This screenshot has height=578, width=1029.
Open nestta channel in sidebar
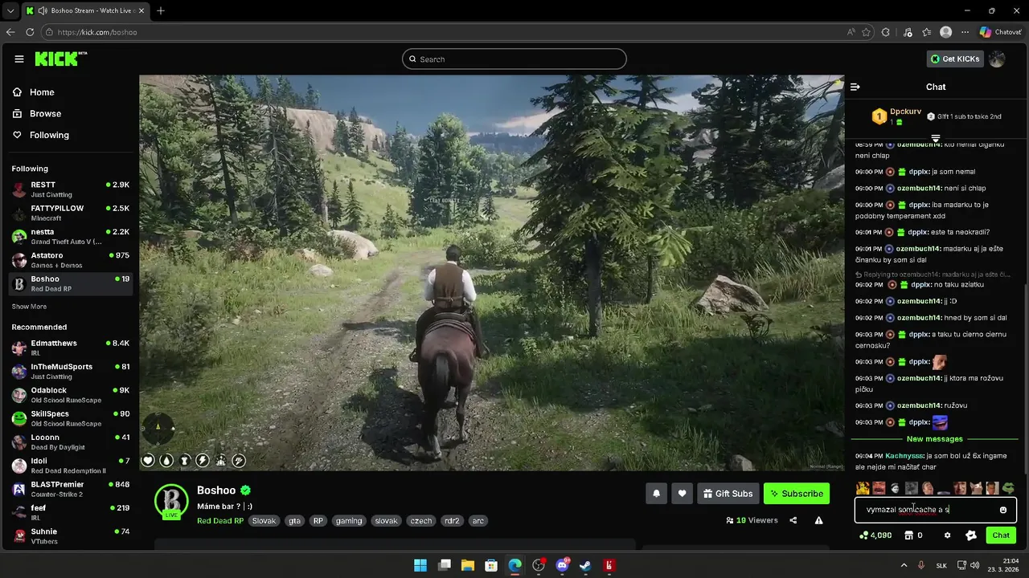coord(71,236)
